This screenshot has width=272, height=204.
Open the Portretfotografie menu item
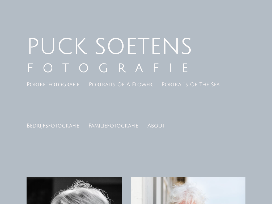click(53, 84)
